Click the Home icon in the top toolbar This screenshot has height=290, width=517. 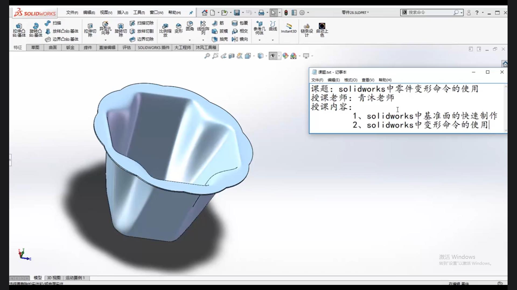(x=204, y=13)
